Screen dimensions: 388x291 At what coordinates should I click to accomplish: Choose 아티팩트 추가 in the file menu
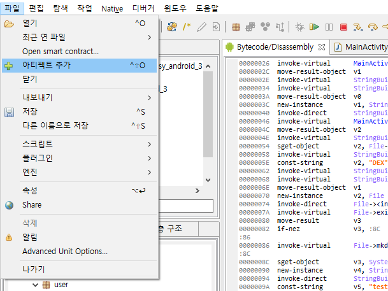click(x=79, y=66)
